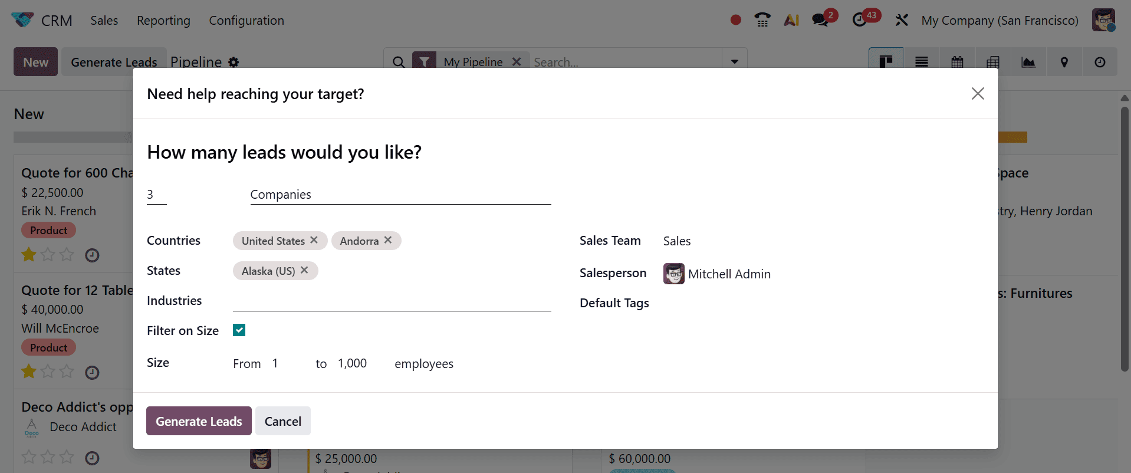Click the Deco Addict company name
Image resolution: width=1131 pixels, height=473 pixels.
[83, 426]
